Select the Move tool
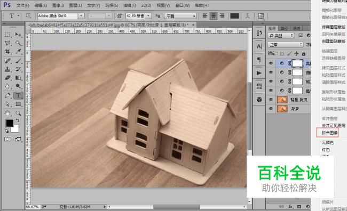 18,35
